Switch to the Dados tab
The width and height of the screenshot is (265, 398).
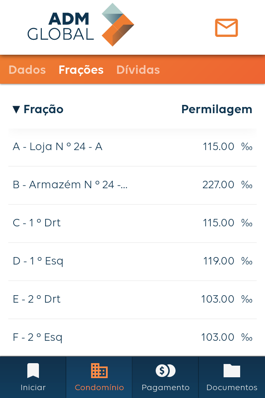tap(27, 70)
